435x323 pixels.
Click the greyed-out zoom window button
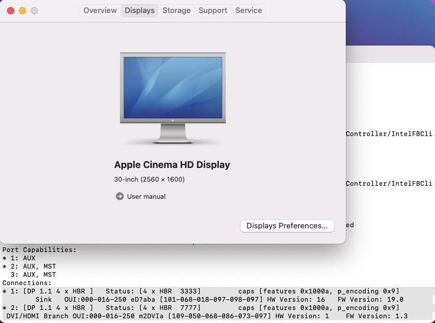[34, 11]
